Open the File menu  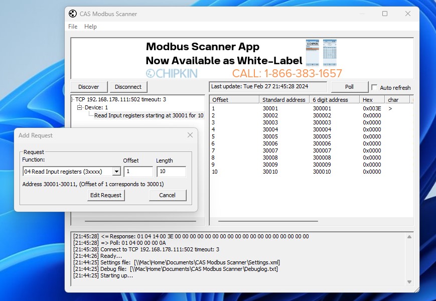[73, 27]
